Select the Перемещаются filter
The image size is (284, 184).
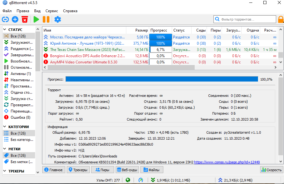click(19, 111)
